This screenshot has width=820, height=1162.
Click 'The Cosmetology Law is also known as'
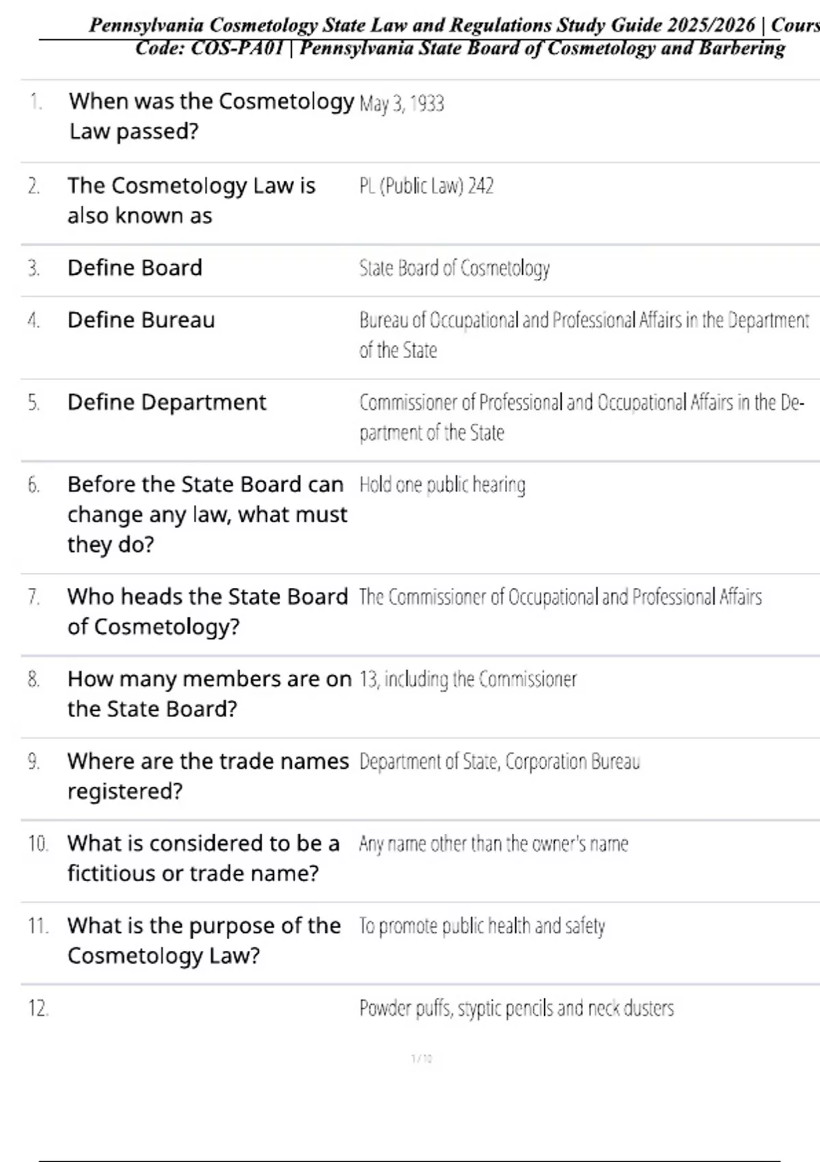(191, 200)
